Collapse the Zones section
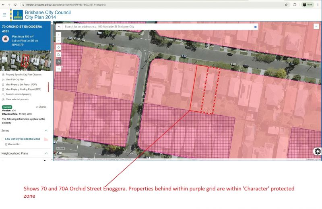322x209 pixels. pos(46,131)
